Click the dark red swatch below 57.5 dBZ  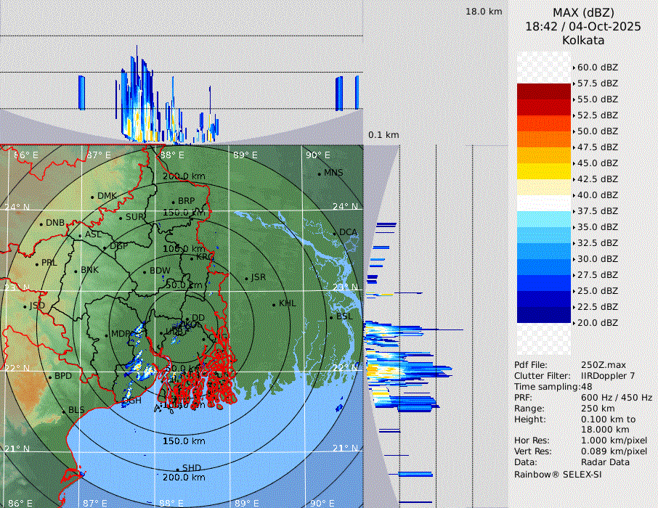point(543,91)
